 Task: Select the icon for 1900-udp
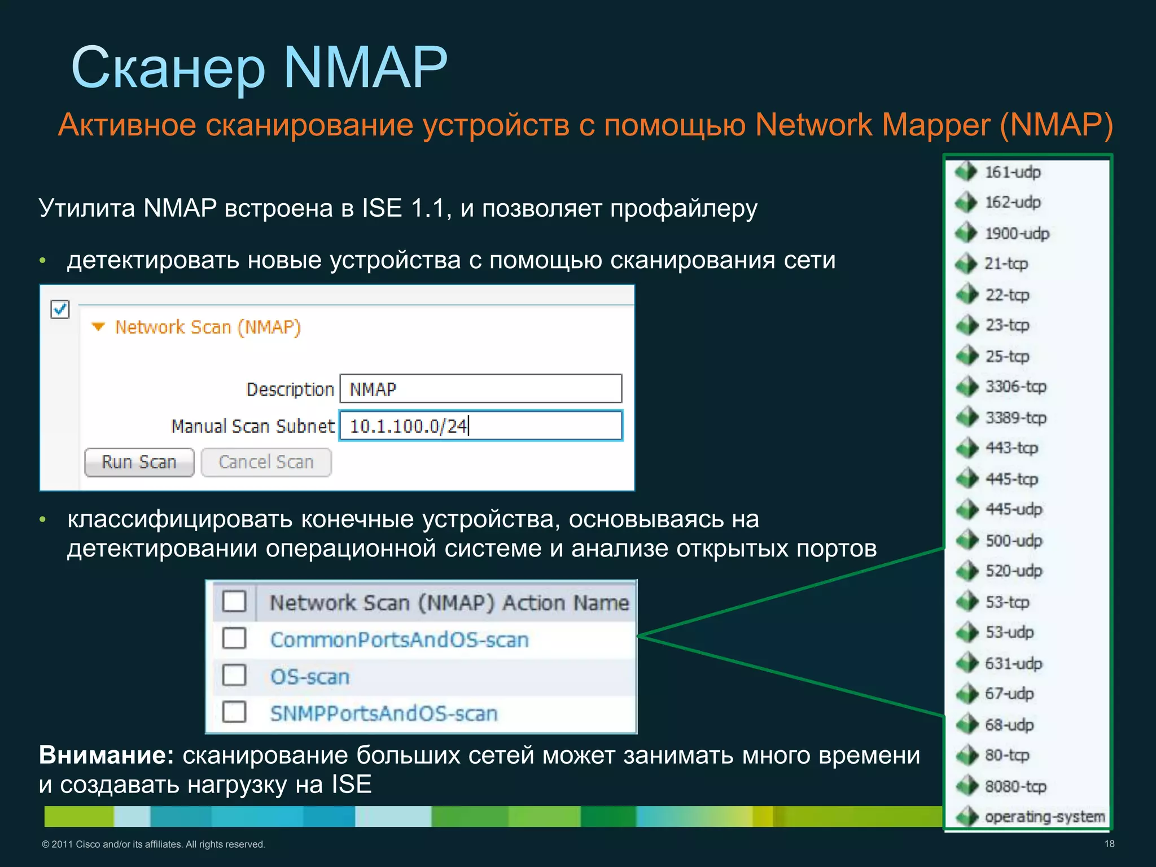coord(966,233)
